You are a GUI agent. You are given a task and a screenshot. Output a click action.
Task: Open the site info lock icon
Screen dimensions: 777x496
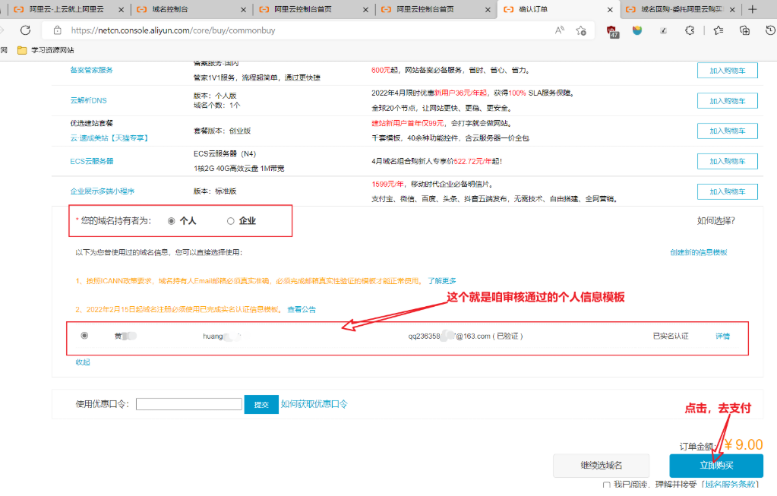click(x=58, y=30)
